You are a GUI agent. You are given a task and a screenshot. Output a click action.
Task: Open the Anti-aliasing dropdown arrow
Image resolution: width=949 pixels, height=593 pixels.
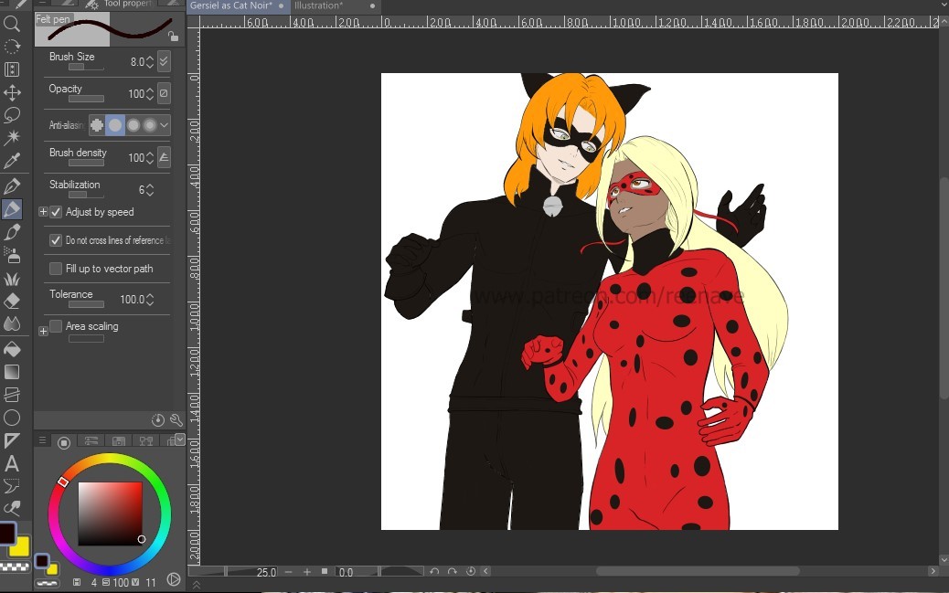[164, 125]
